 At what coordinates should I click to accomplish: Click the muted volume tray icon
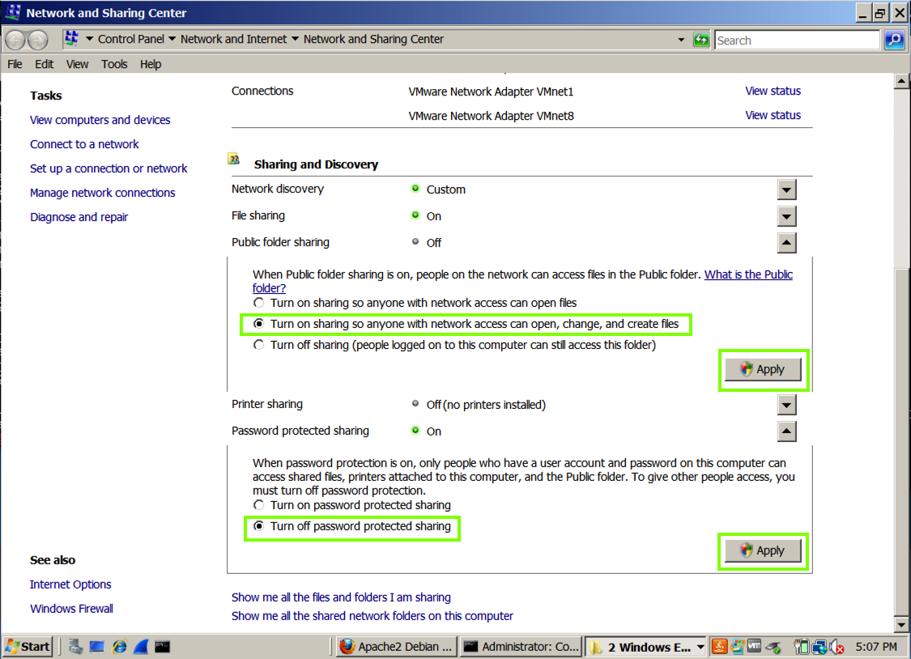tap(837, 647)
